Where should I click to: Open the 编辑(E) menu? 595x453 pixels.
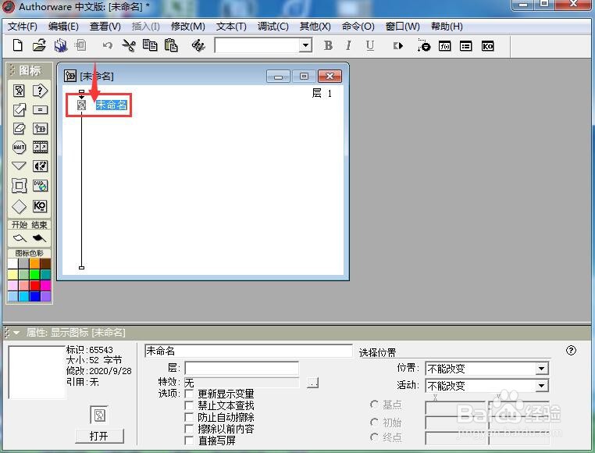(63, 27)
